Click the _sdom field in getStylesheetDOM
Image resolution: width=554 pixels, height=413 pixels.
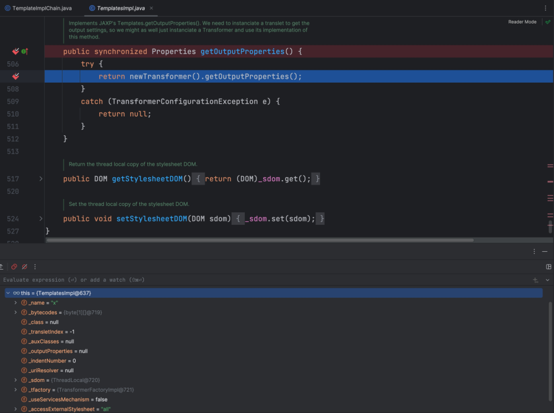[269, 179]
